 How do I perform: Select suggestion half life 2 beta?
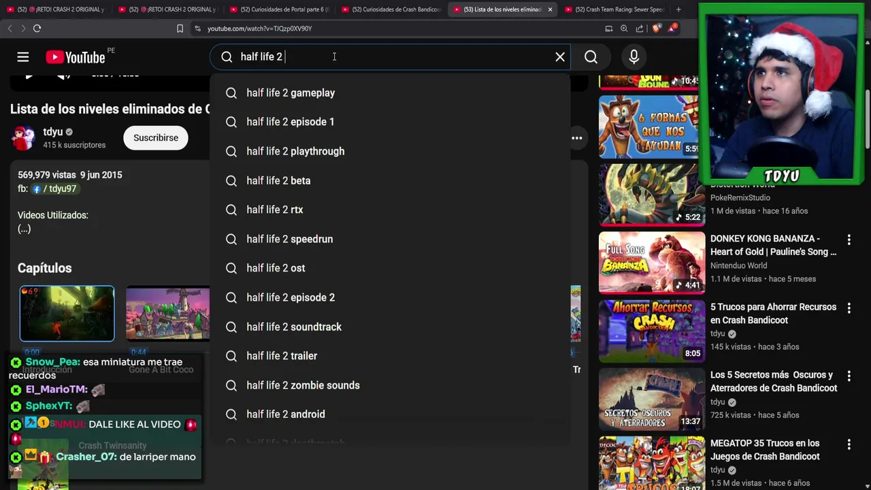coord(390,180)
